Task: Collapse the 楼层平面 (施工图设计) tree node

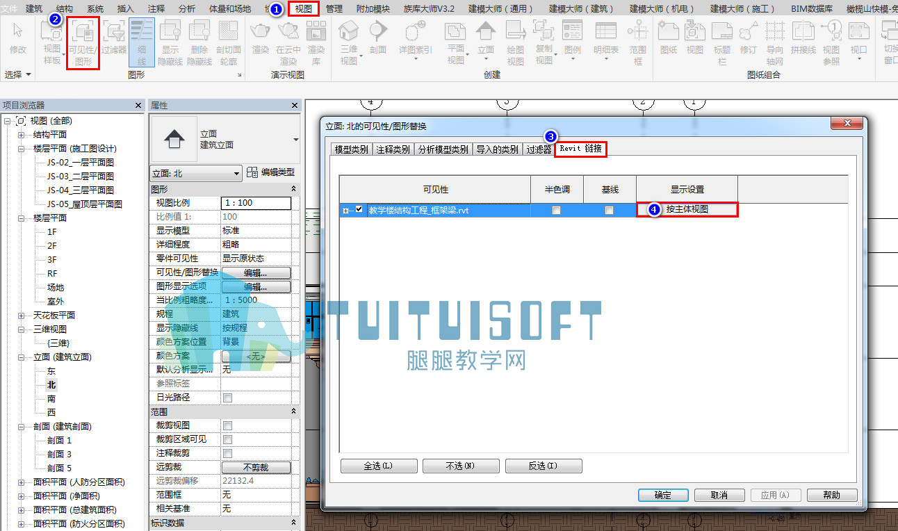Action: click(22, 149)
